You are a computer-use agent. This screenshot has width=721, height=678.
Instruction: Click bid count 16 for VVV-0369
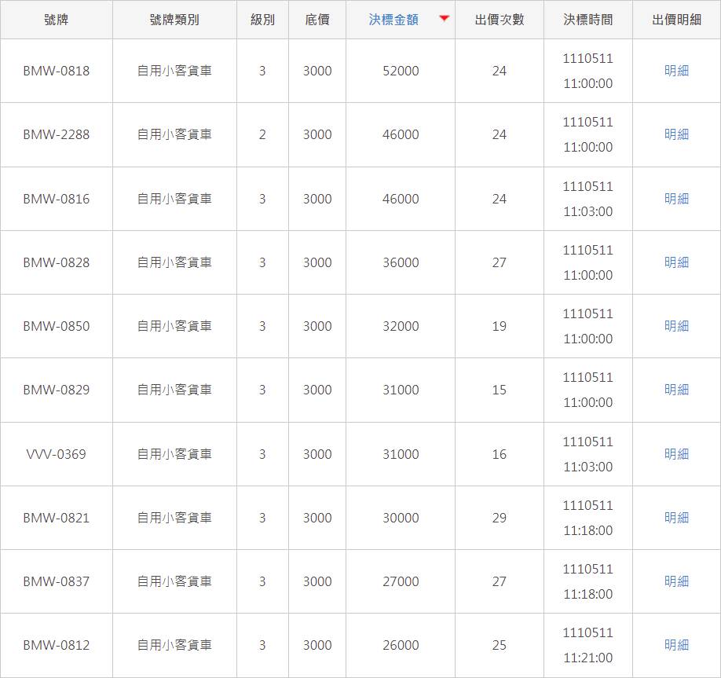(x=500, y=454)
